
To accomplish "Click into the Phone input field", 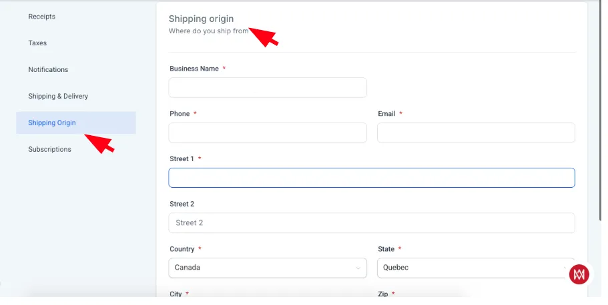I will [x=268, y=133].
